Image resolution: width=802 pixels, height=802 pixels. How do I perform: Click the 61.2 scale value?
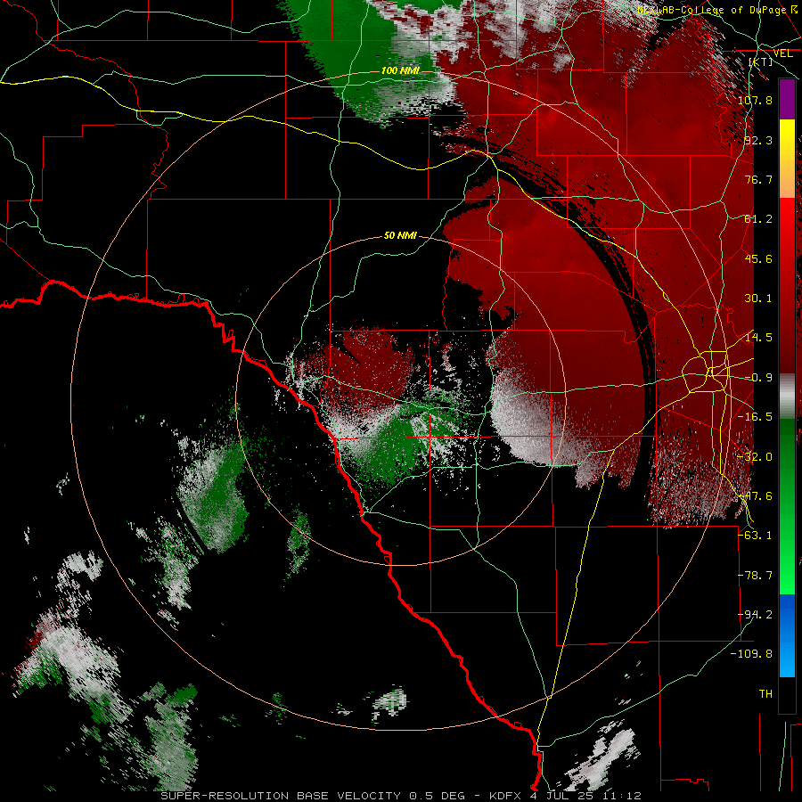click(758, 219)
